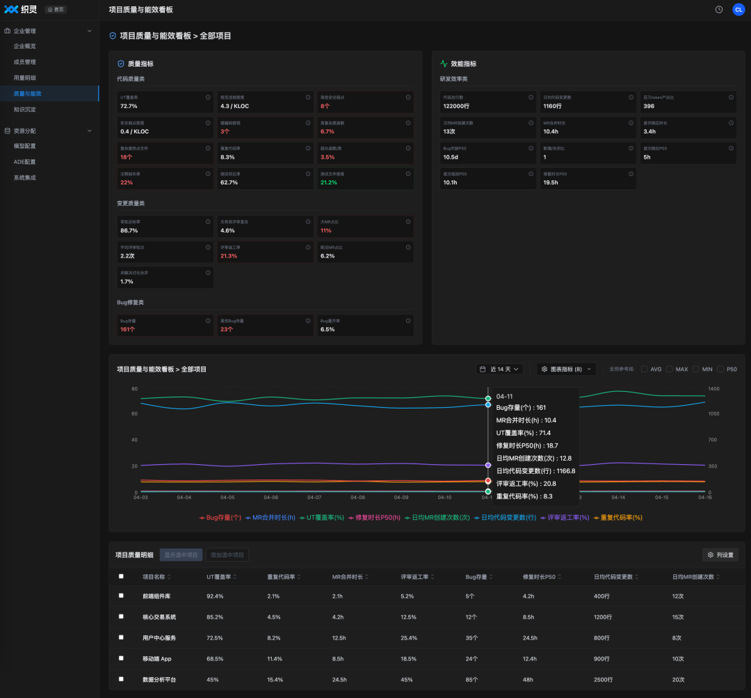
Task: Open 成员管理 in the sidebar
Action: (x=25, y=62)
